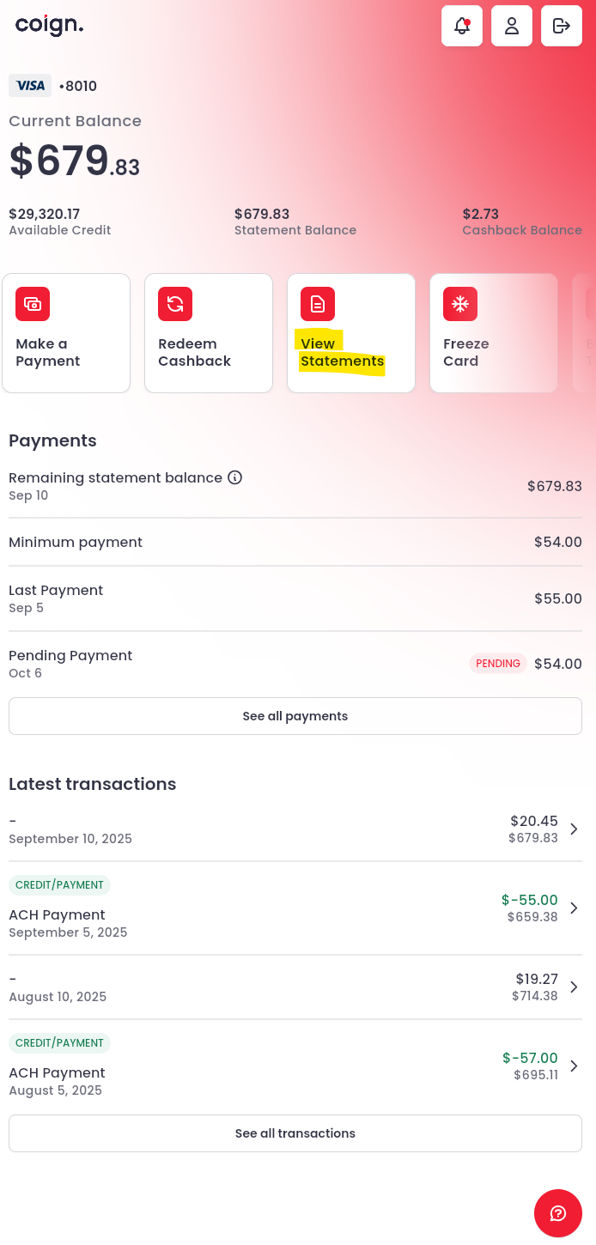Click the PENDING payment status badge
Screen dimensions: 596x1245
[498, 664]
